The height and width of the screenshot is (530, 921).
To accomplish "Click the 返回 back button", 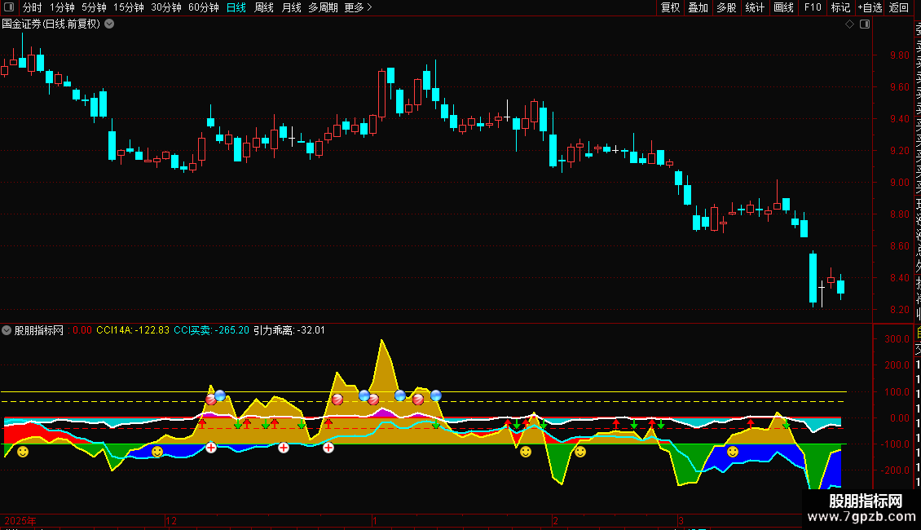I will click(899, 7).
